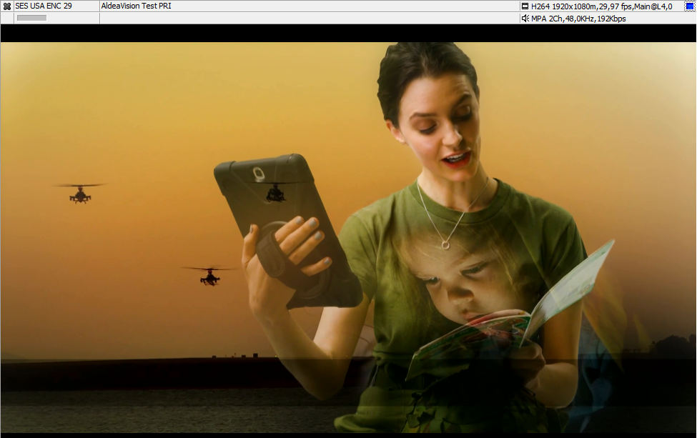Select the H264 1920x1080m video info text

click(x=601, y=6)
